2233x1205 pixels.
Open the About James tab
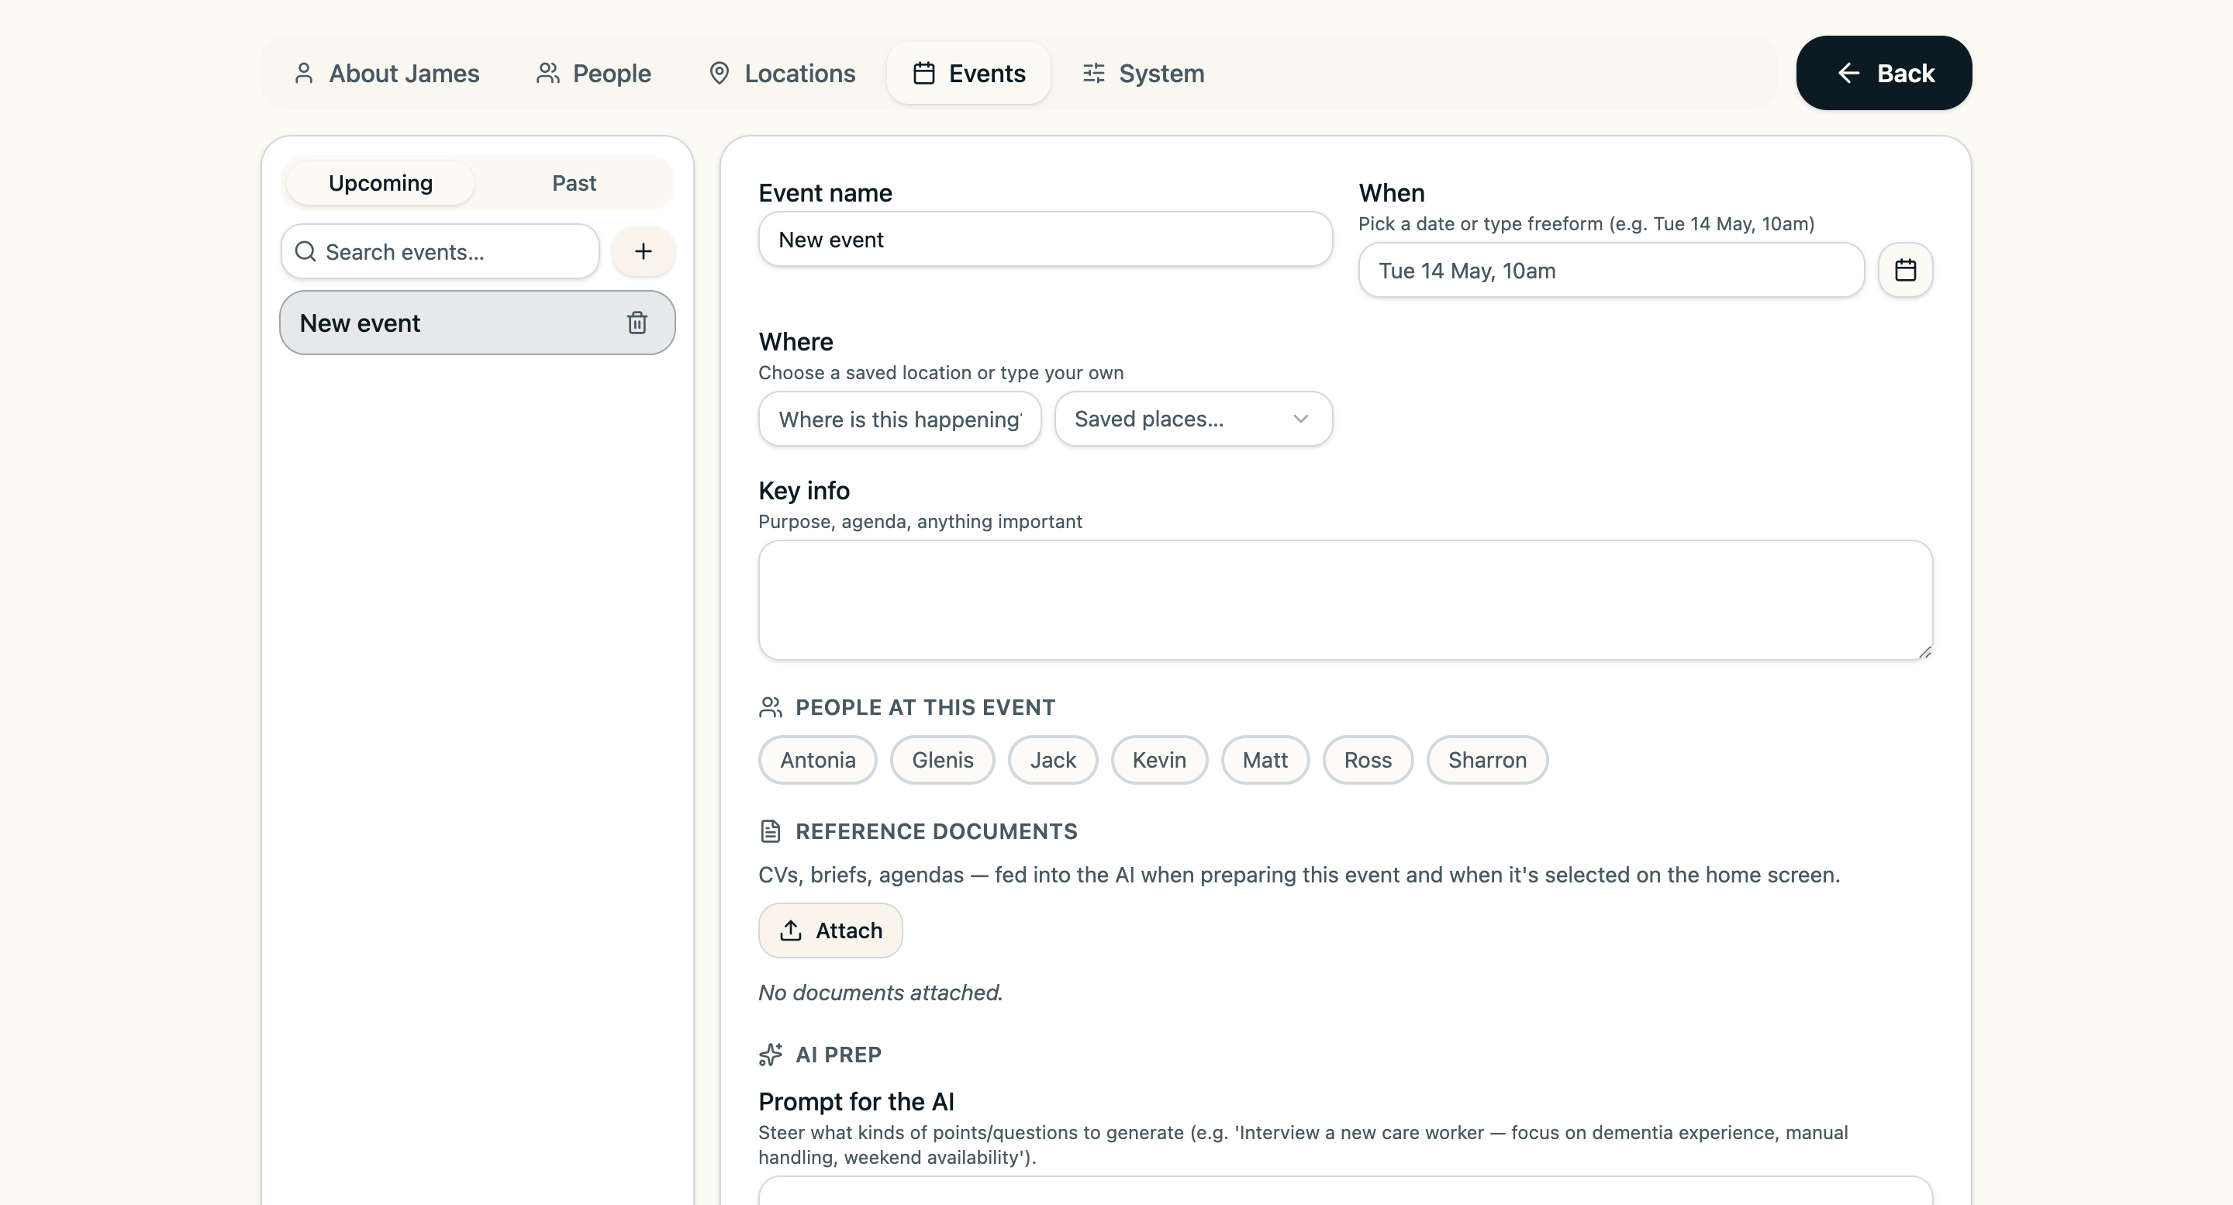(x=387, y=73)
